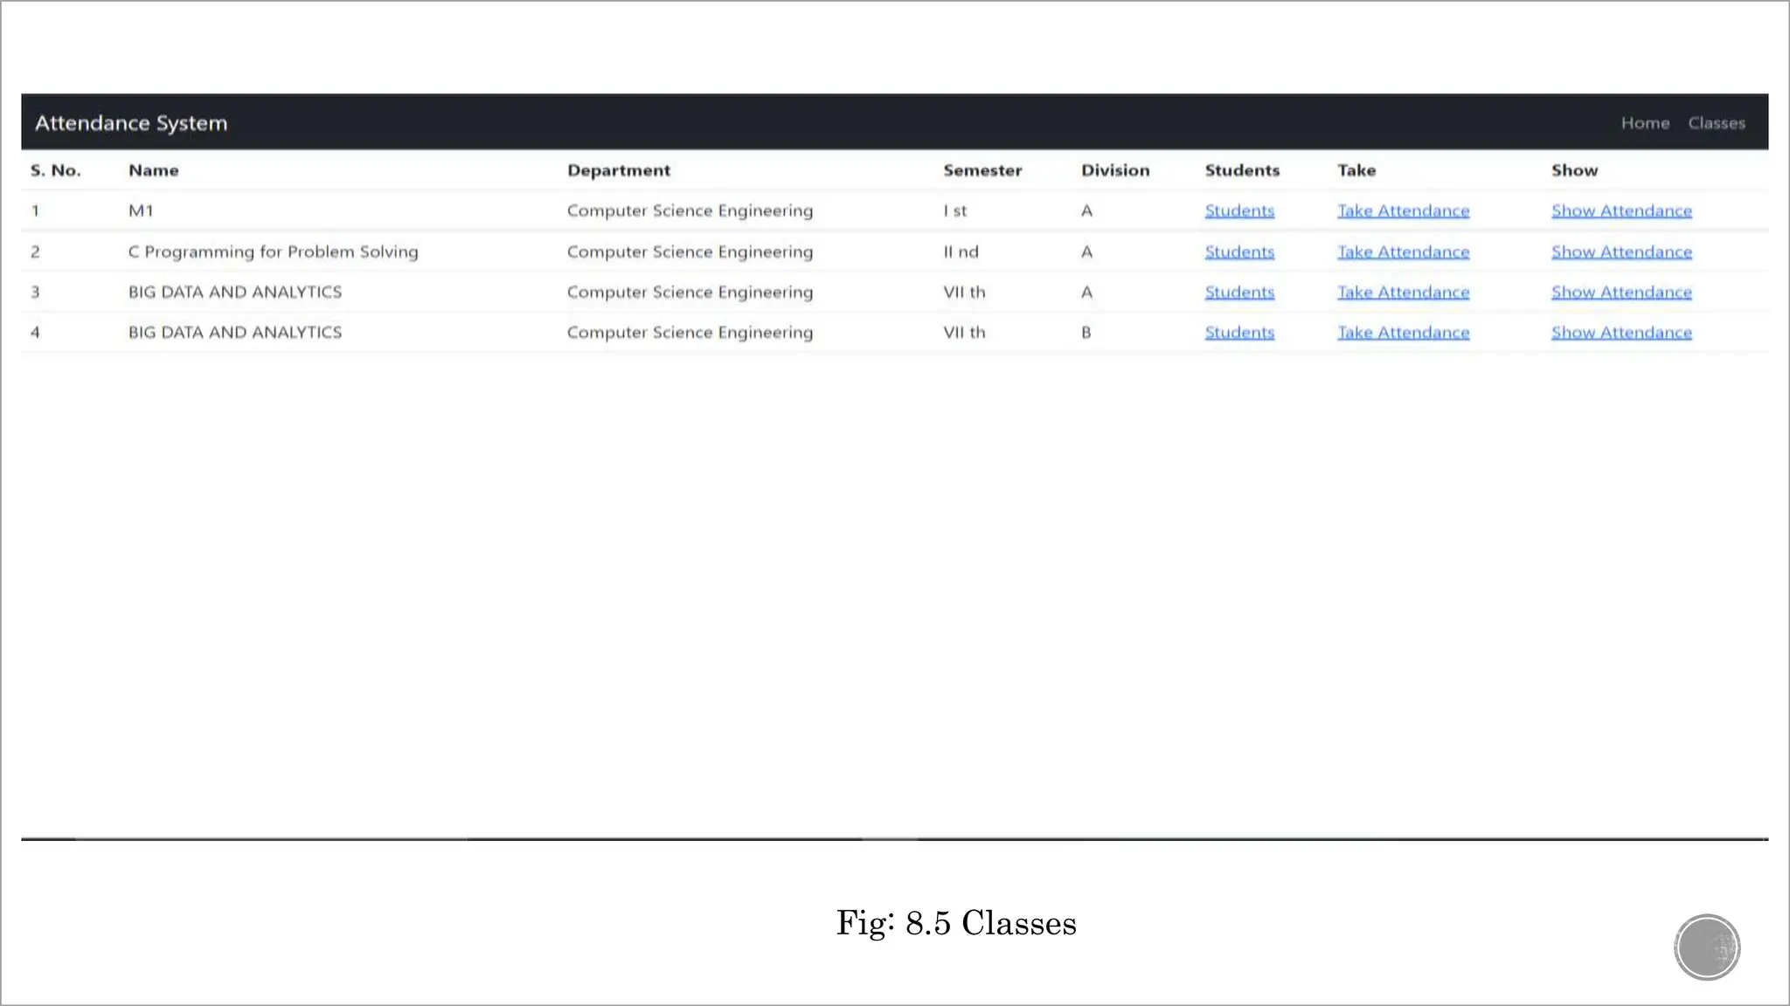Take Attendance for M1 class
Screen dimensions: 1790x1006
pyautogui.click(x=1403, y=210)
